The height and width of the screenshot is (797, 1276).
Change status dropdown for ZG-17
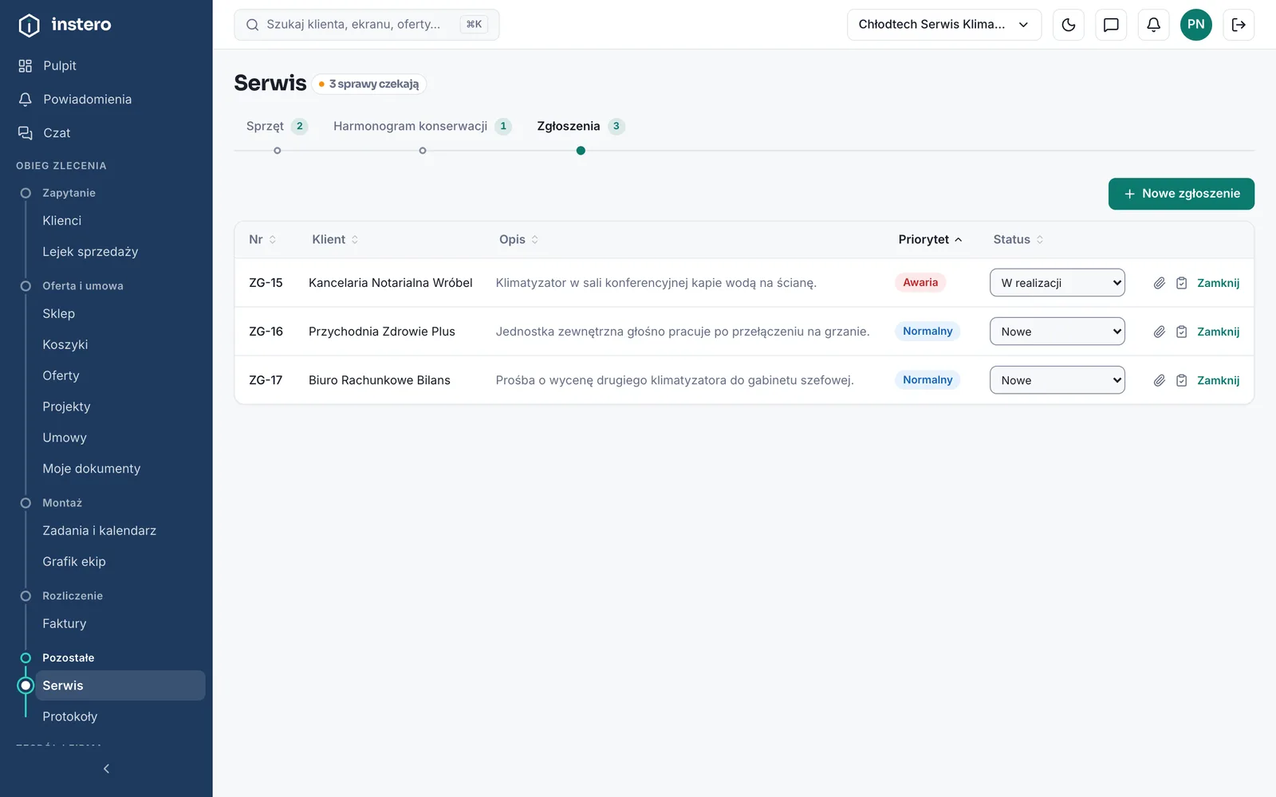1057,380
